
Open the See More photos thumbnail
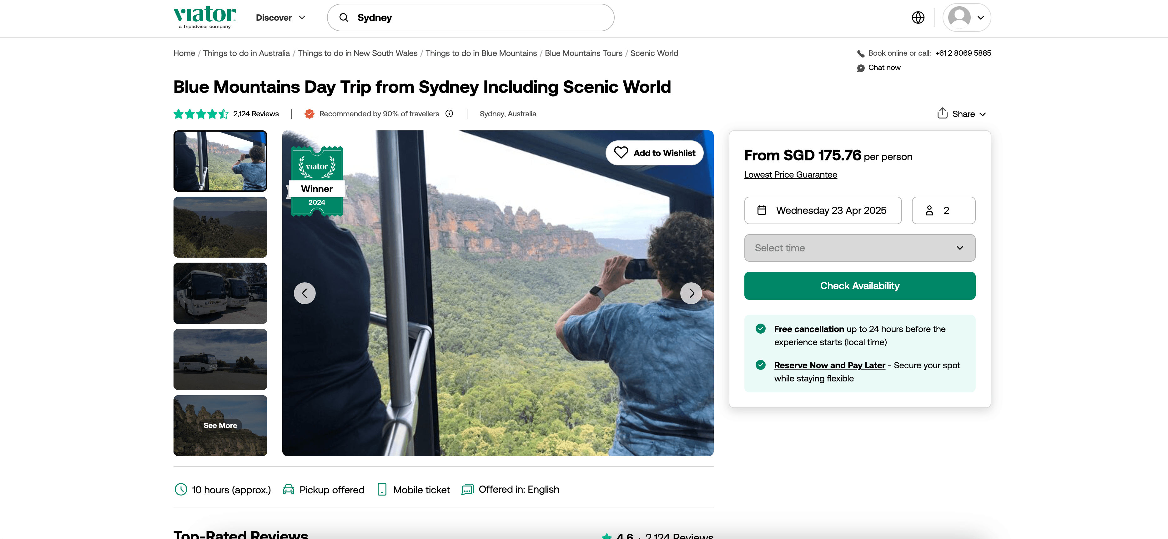point(220,425)
